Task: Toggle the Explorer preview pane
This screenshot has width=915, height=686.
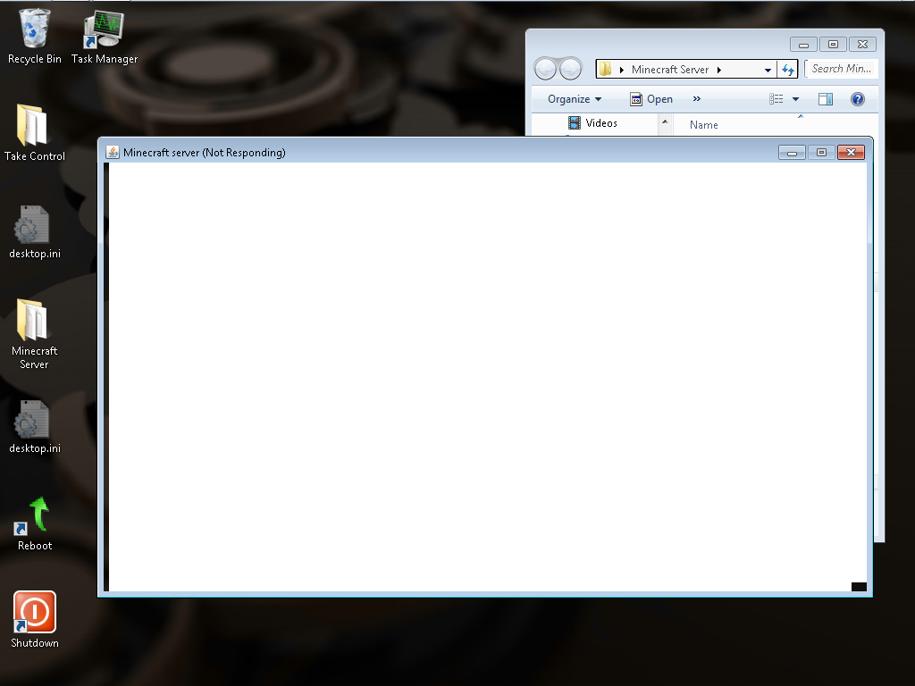Action: coord(825,99)
